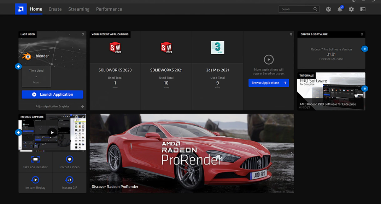Play the Media & Capture video thumbnail
Image resolution: width=381 pixels, height=204 pixels.
pos(52,133)
